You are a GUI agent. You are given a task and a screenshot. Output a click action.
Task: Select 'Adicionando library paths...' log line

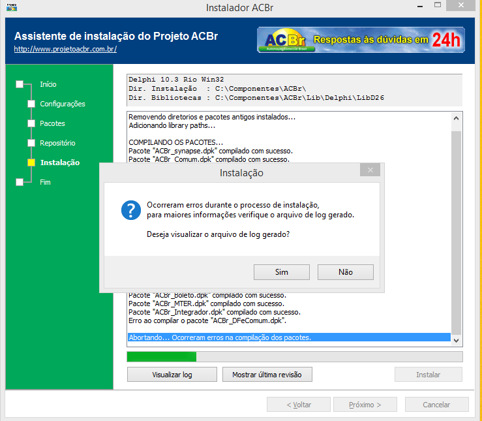tap(172, 125)
